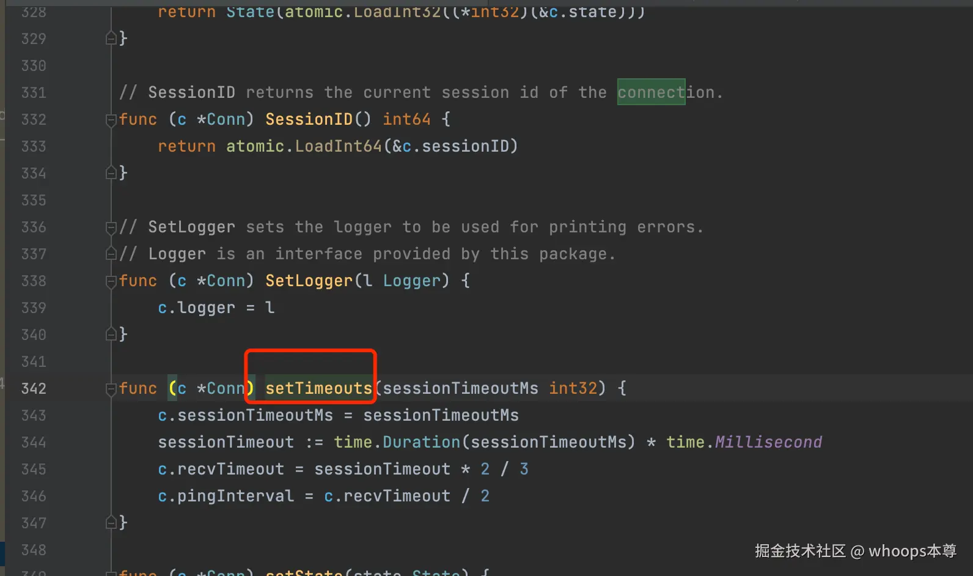Click the fold end marker on line 340
This screenshot has width=973, height=576.
[x=111, y=335]
